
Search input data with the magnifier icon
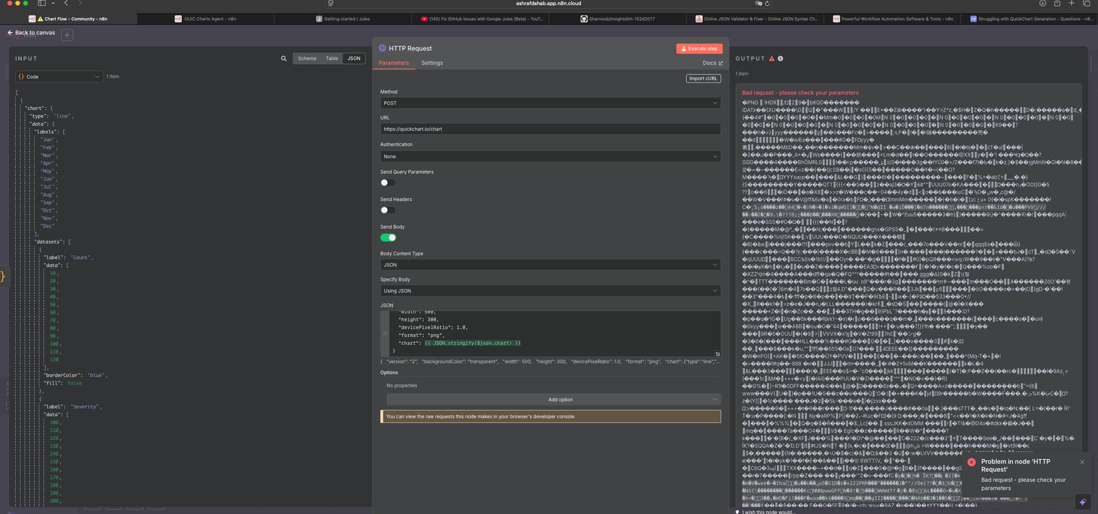pyautogui.click(x=284, y=58)
